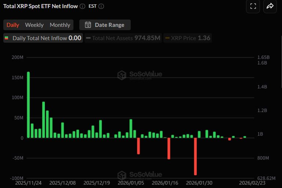The width and height of the screenshot is (282, 188).
Task: Click the fullscreen expand icon
Action: point(253,6)
